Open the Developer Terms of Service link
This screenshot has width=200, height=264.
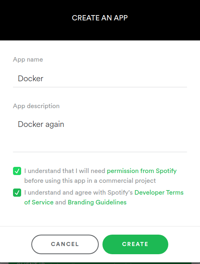159,193
